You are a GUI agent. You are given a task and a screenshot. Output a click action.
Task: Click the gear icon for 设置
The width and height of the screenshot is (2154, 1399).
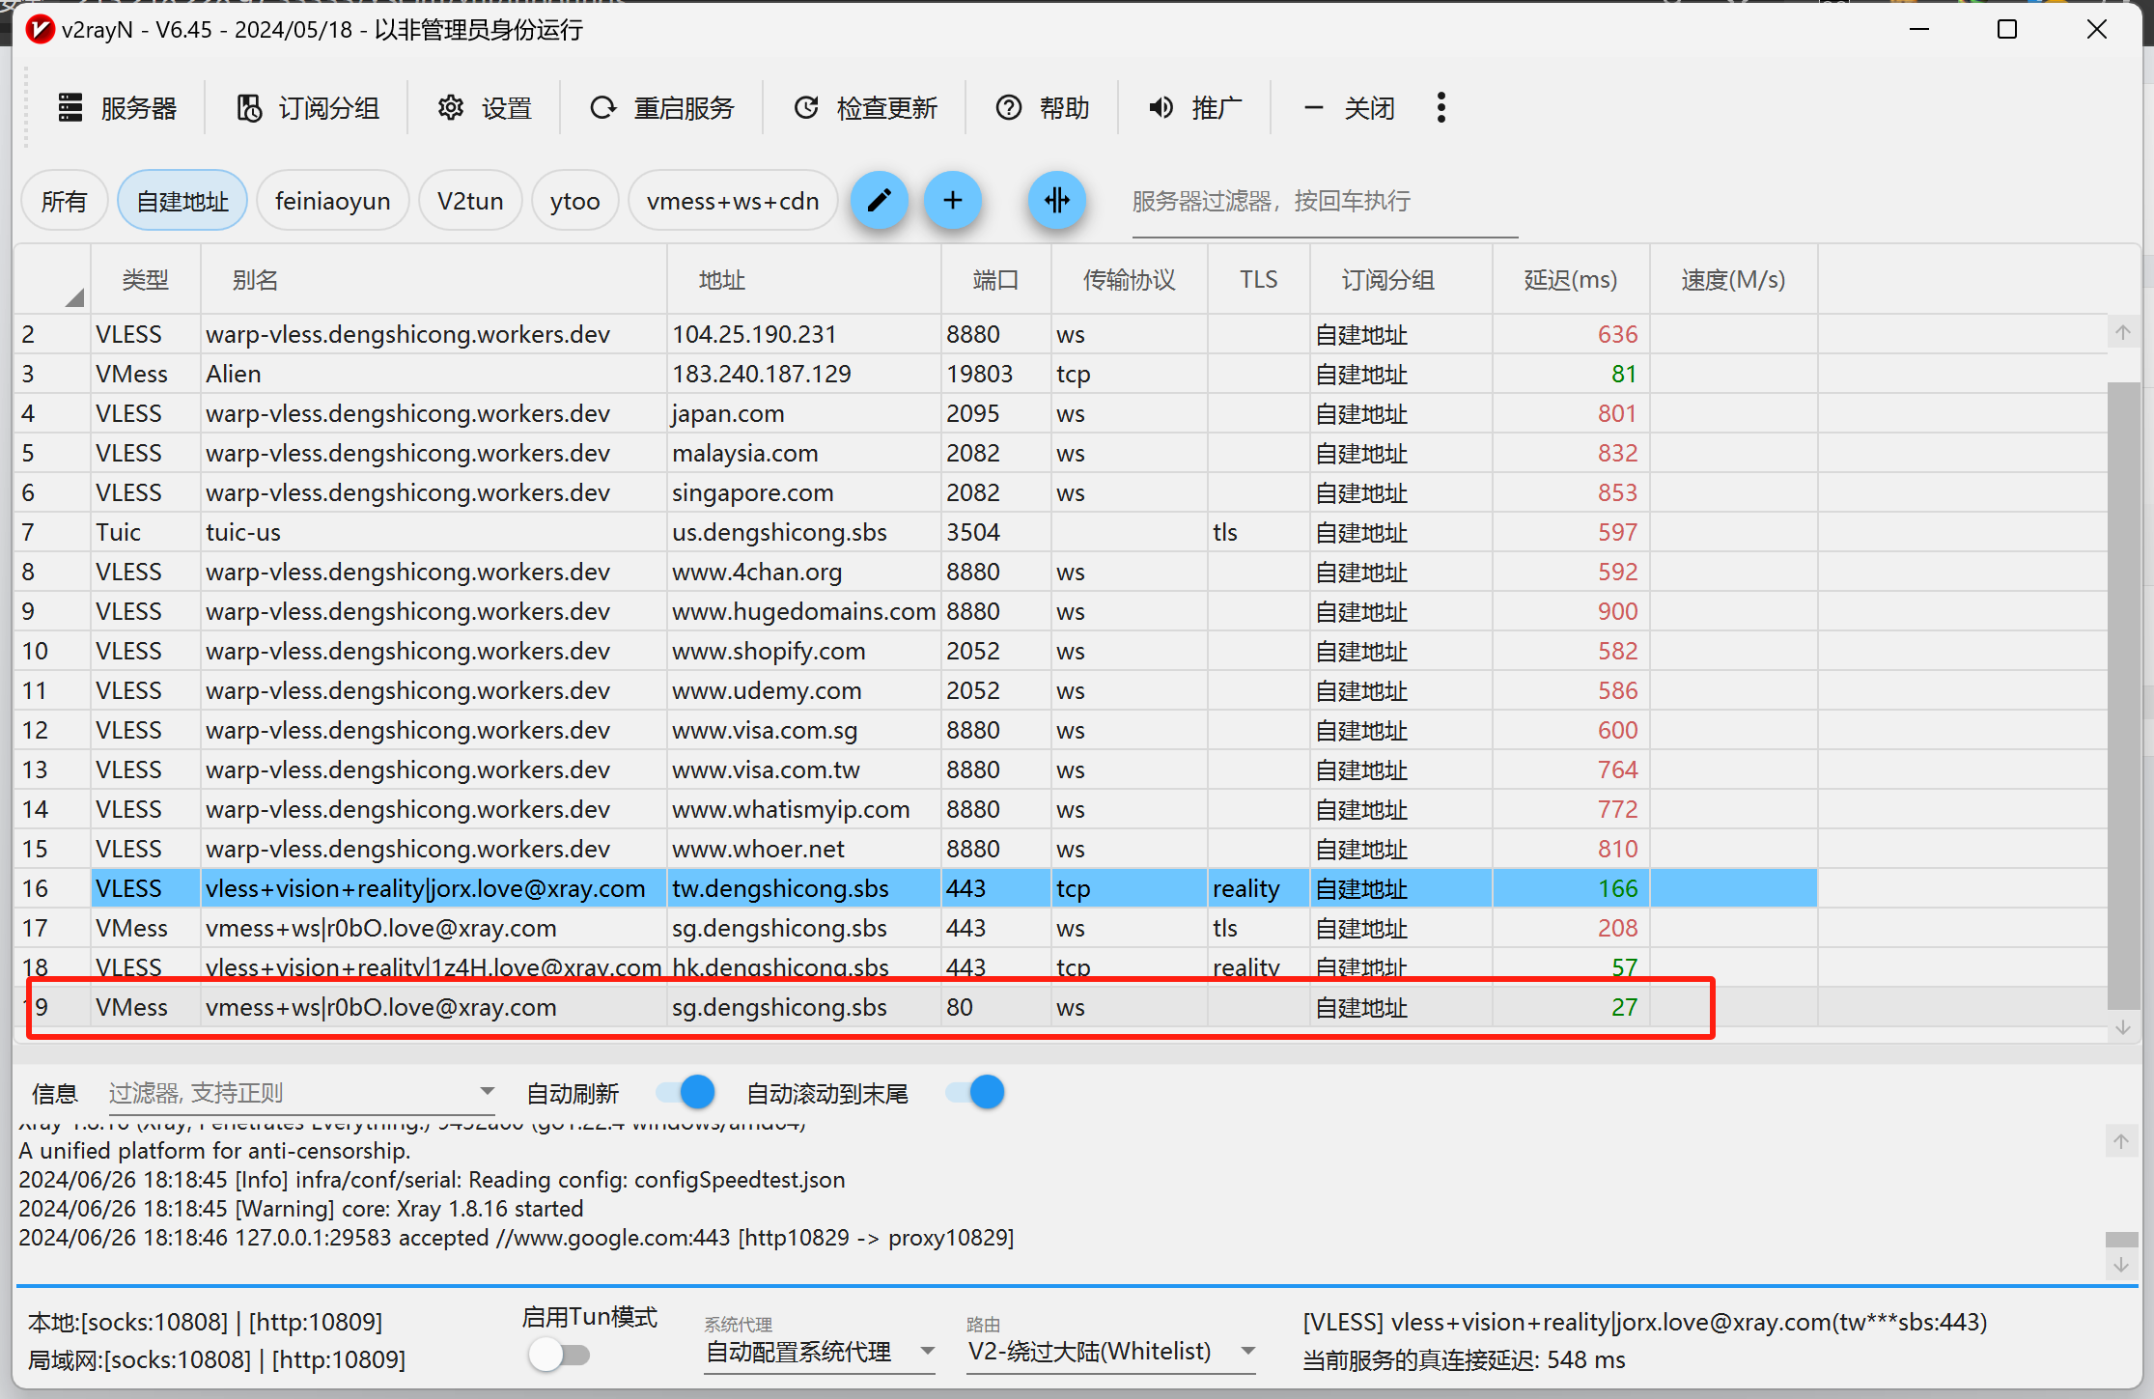pyautogui.click(x=451, y=108)
